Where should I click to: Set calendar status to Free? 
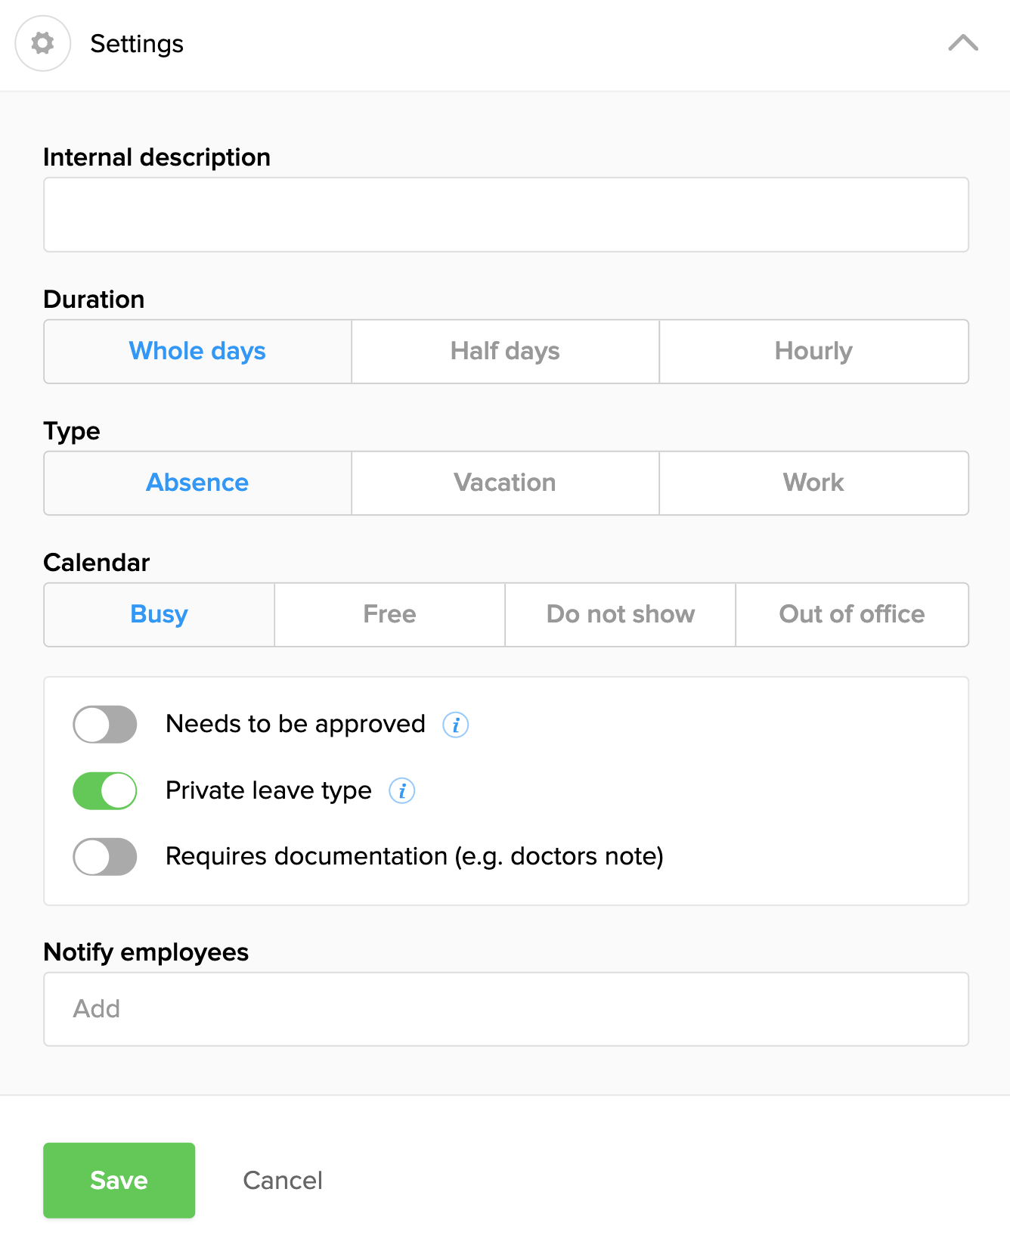(x=389, y=615)
